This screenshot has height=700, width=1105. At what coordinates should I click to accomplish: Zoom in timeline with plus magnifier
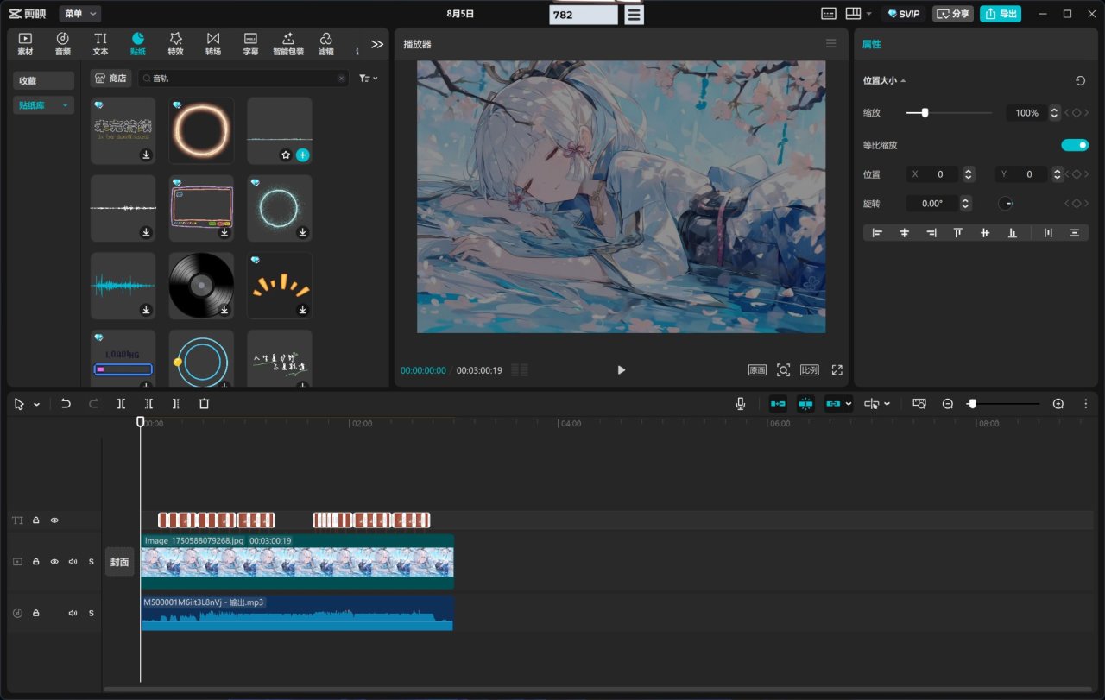pyautogui.click(x=1058, y=403)
